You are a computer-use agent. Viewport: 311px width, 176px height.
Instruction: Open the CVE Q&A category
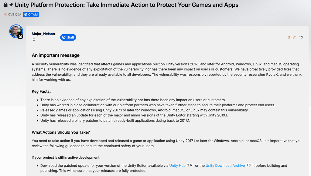coord(14,15)
